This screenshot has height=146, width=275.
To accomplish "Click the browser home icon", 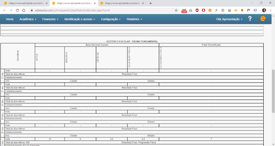I will coord(24,10).
